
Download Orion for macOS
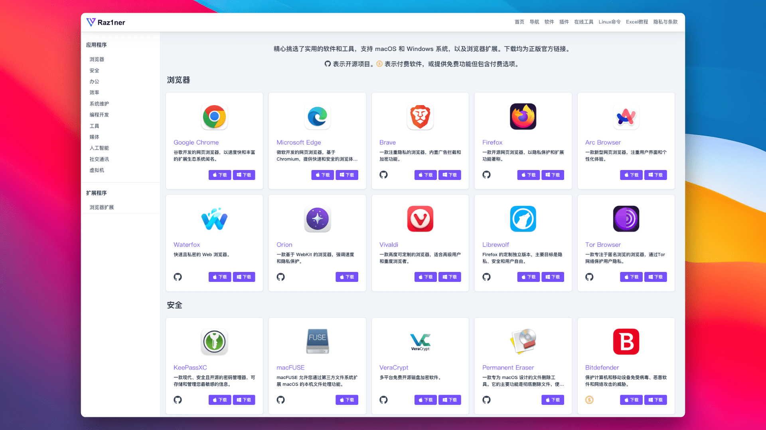tap(347, 277)
